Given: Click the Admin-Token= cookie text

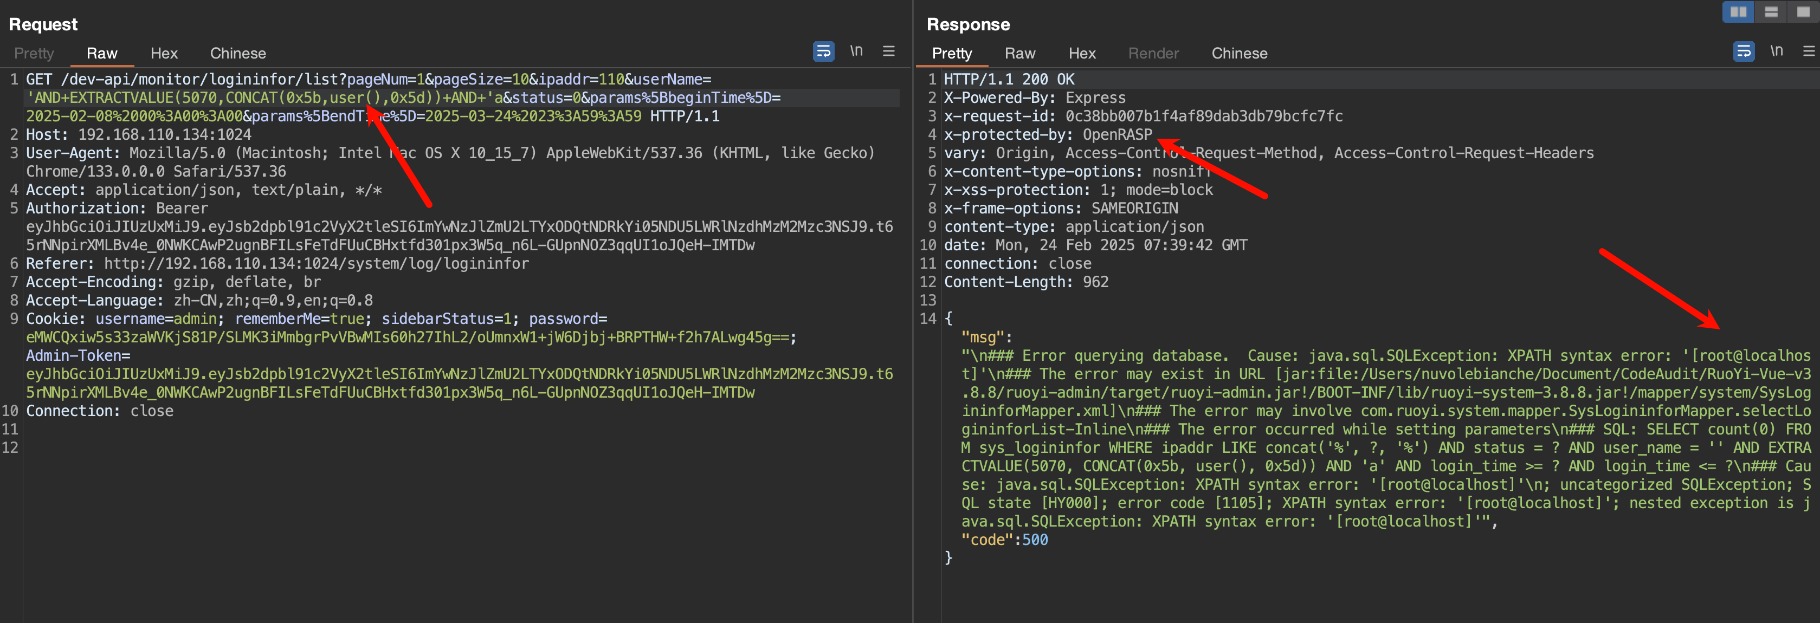Looking at the screenshot, I should [x=79, y=355].
